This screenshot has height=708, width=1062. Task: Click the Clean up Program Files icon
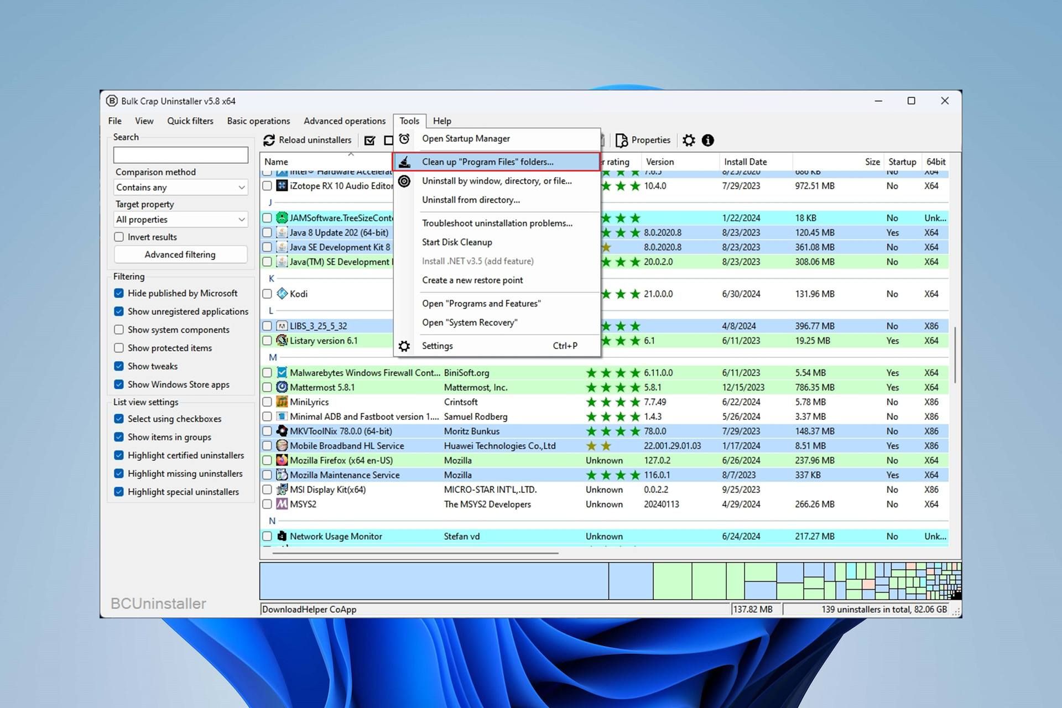pos(404,161)
